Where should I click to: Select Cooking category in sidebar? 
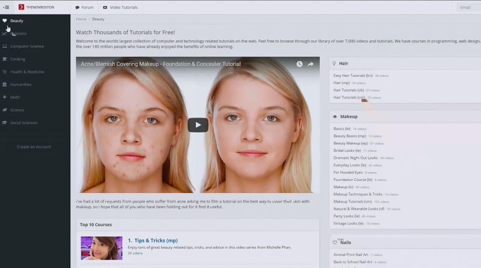pos(17,59)
